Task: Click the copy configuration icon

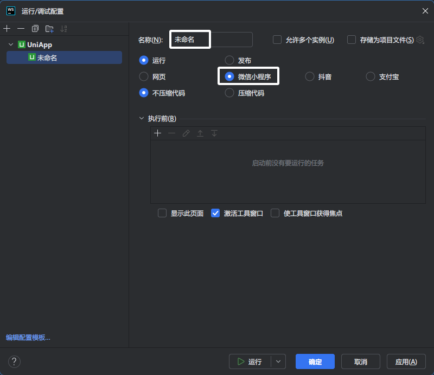Action: pyautogui.click(x=35, y=29)
